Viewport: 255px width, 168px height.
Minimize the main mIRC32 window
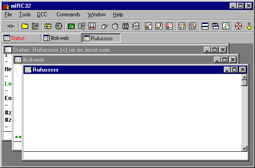(233, 6)
